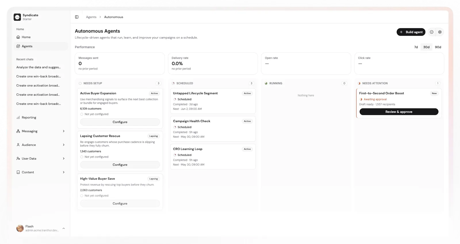Expand the Audience menu chevron
Image resolution: width=460 pixels, height=244 pixels.
point(64,145)
